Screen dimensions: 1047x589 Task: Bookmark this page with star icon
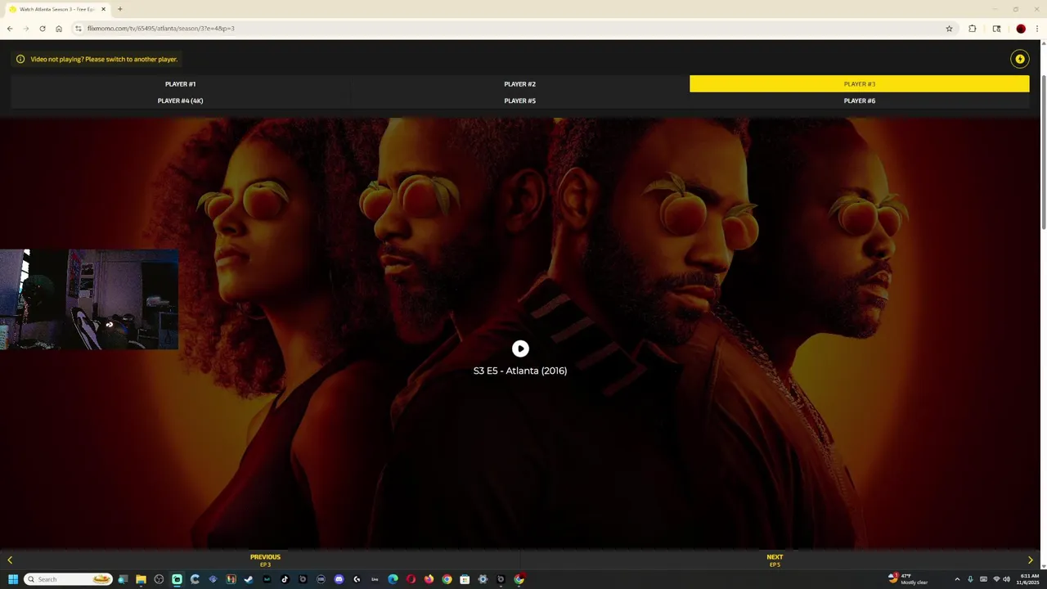[949, 29]
